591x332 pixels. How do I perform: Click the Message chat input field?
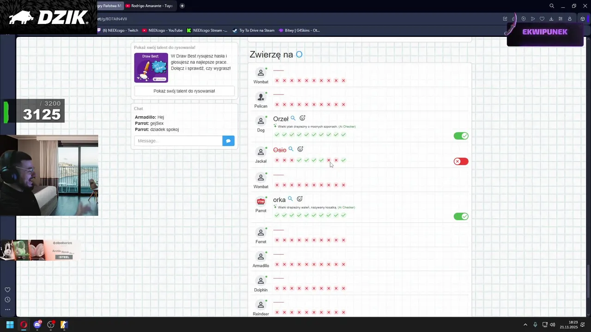click(178, 141)
